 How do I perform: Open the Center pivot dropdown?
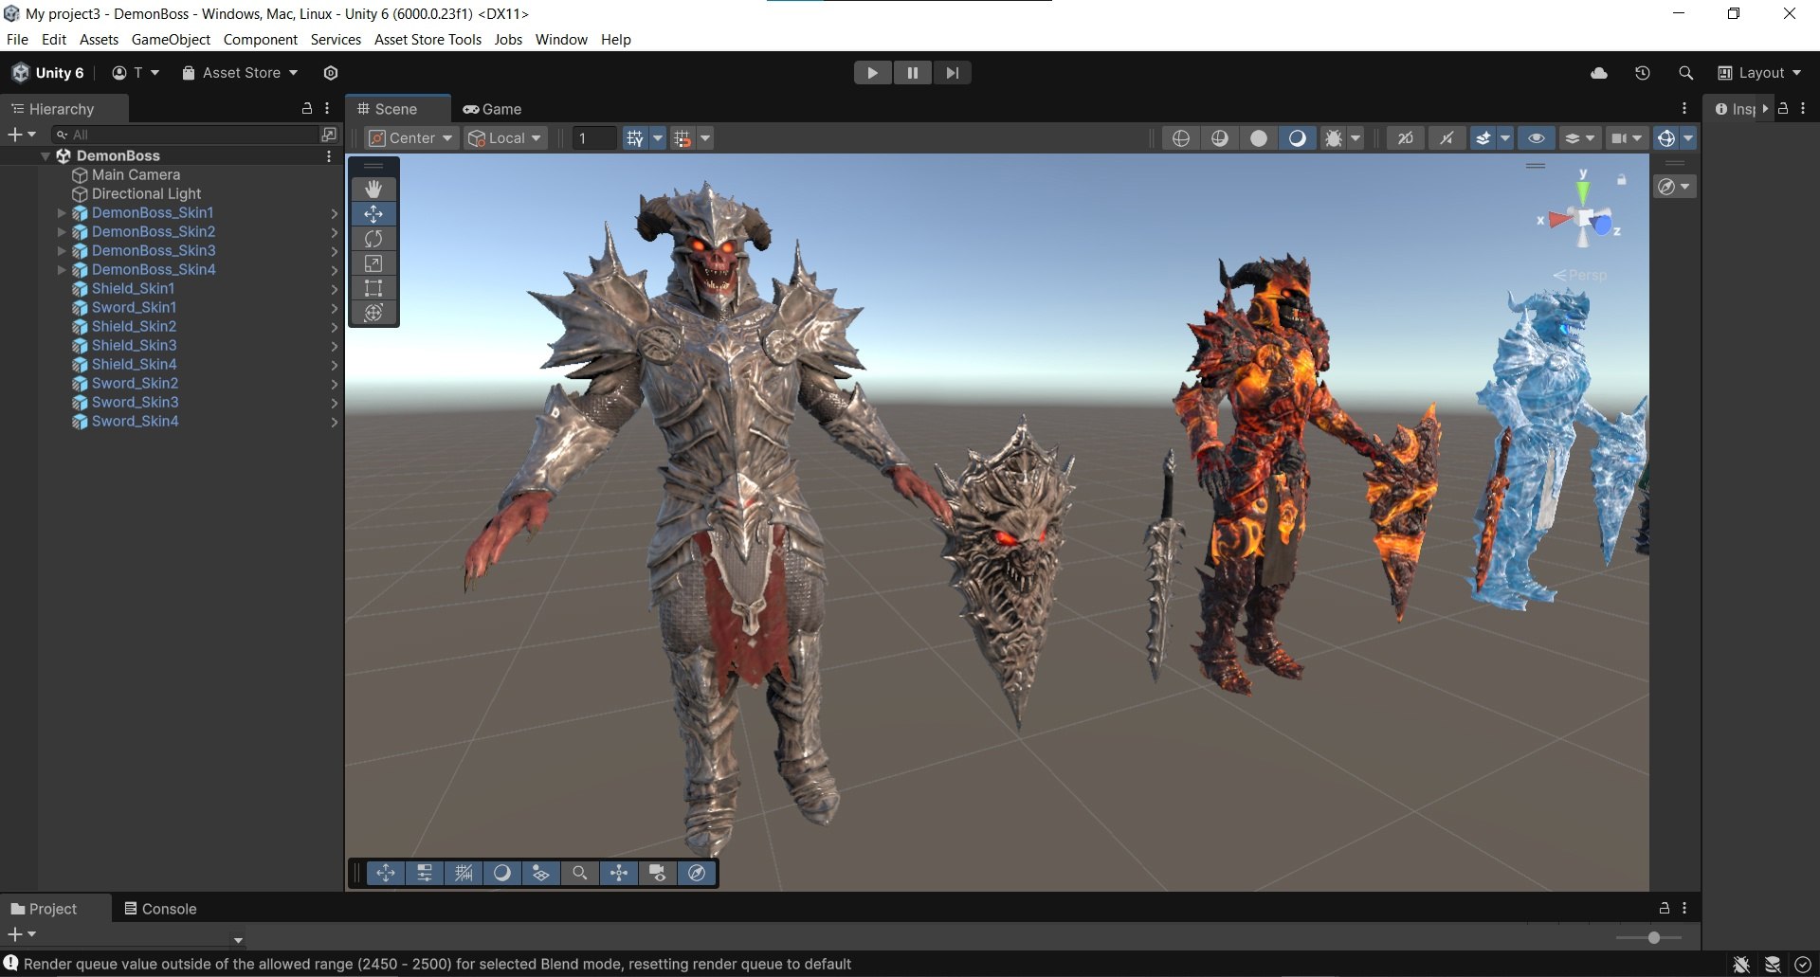pyautogui.click(x=410, y=138)
